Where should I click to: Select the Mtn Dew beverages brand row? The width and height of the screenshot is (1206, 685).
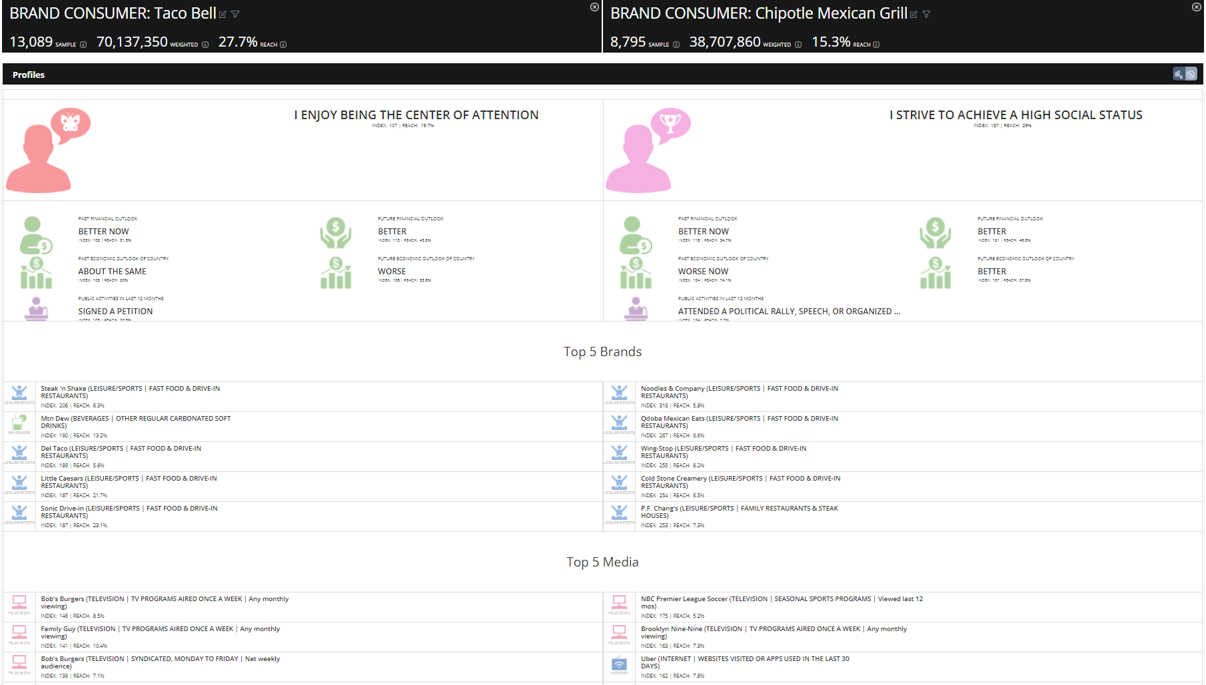click(302, 427)
